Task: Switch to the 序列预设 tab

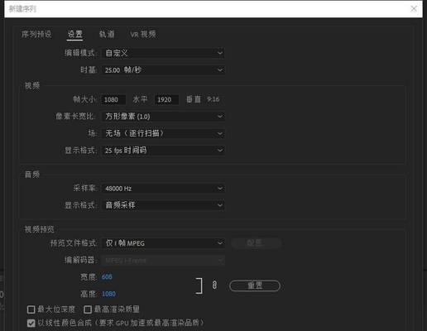Action: click(x=36, y=34)
